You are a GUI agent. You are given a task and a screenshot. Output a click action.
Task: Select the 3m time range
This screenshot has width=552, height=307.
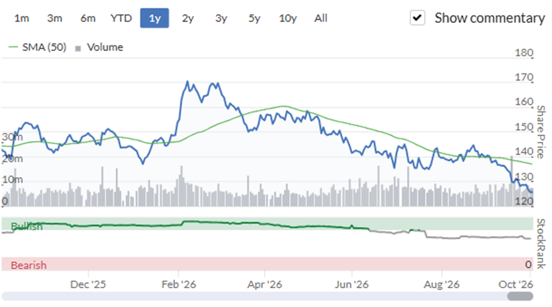click(x=55, y=18)
